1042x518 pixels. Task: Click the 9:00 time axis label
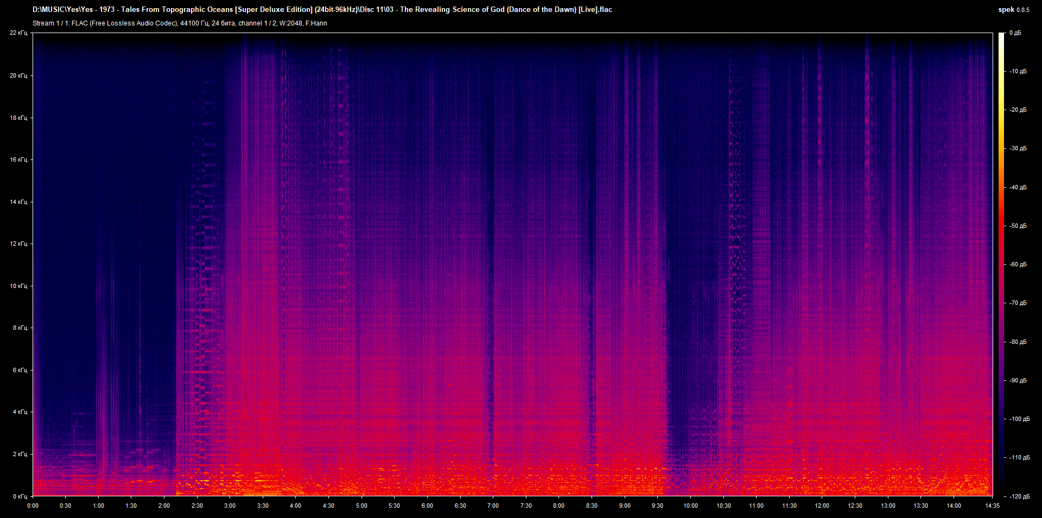pos(625,506)
